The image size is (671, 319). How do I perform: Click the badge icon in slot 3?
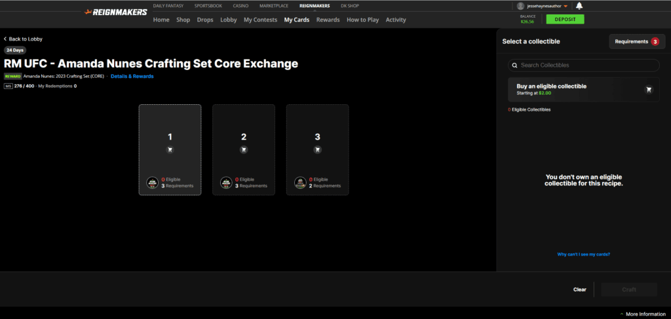click(300, 183)
